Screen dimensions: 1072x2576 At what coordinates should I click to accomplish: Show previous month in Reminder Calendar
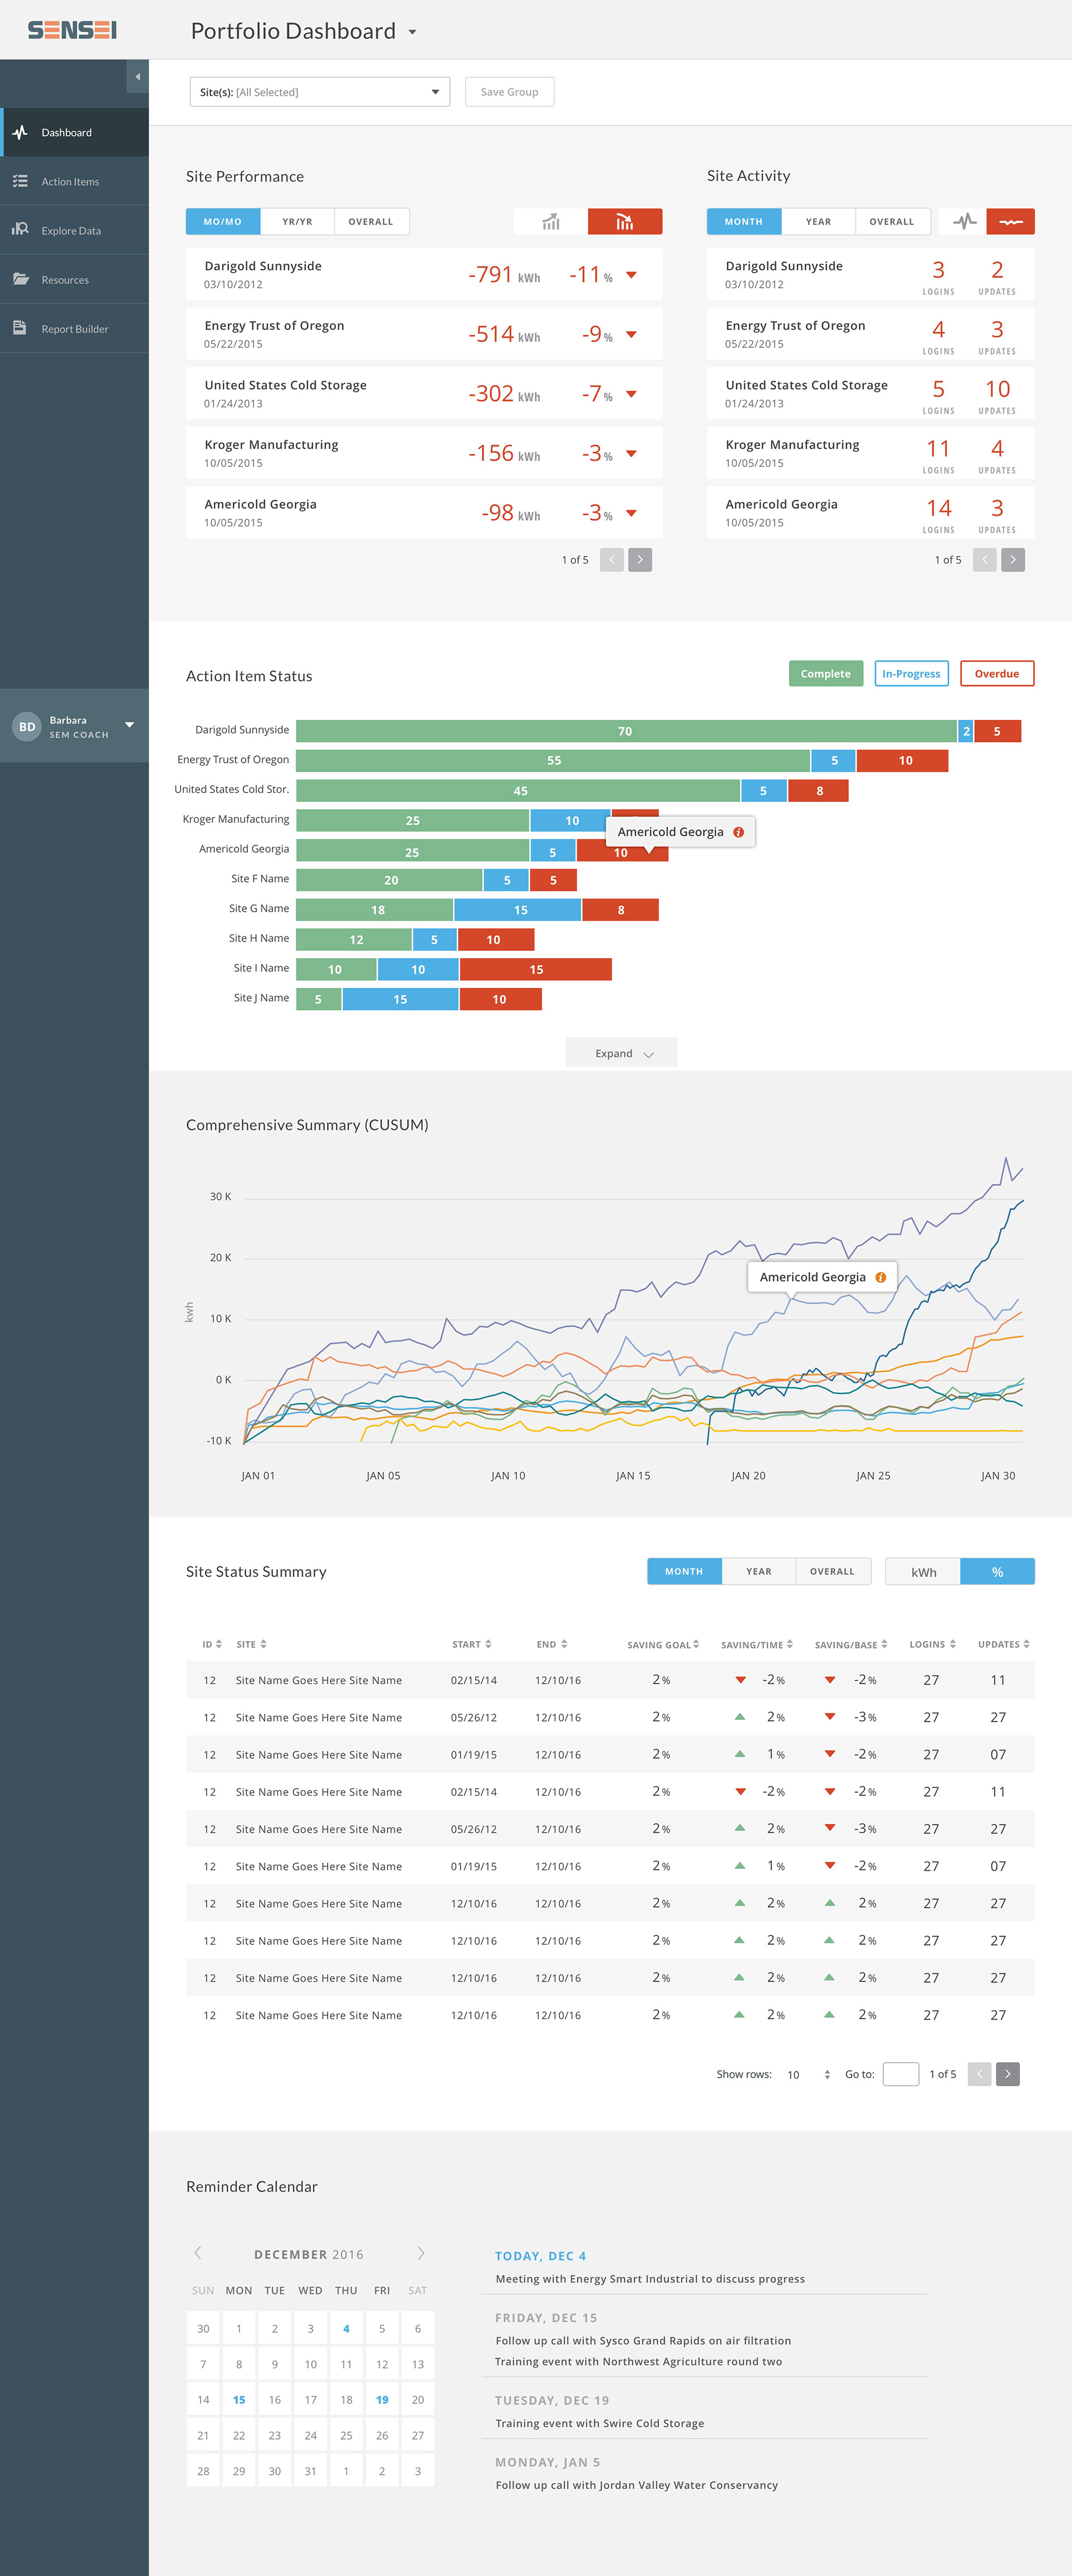point(197,2253)
